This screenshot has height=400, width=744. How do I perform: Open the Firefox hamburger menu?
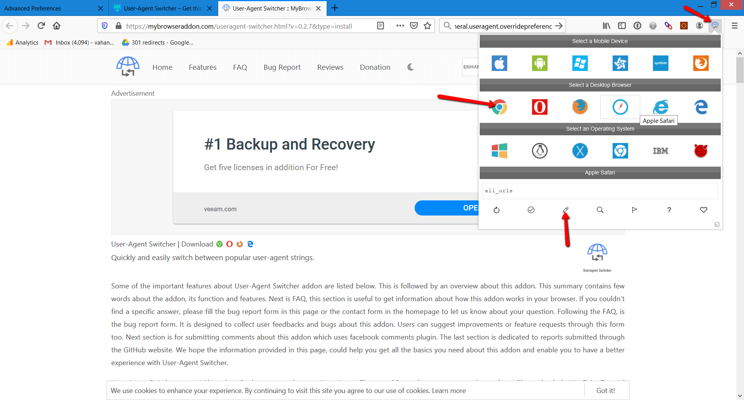pos(734,26)
